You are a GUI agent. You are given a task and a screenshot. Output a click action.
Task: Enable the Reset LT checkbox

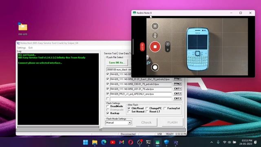[147, 111]
